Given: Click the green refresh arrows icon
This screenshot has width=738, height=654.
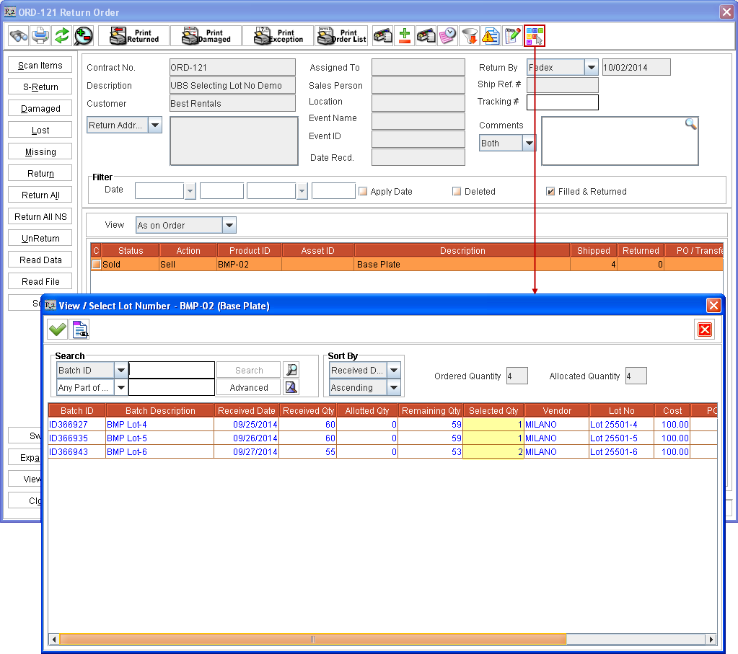Looking at the screenshot, I should (x=62, y=35).
